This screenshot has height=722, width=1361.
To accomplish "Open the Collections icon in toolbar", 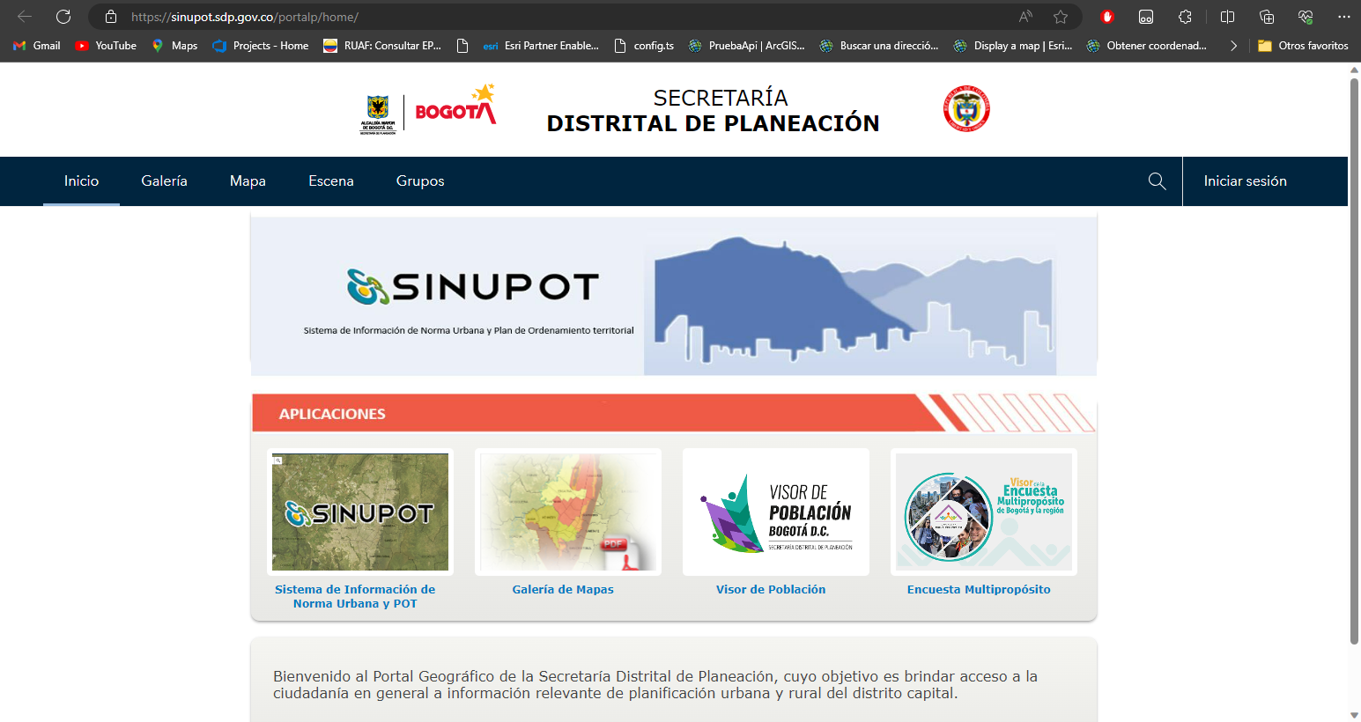I will click(1267, 17).
